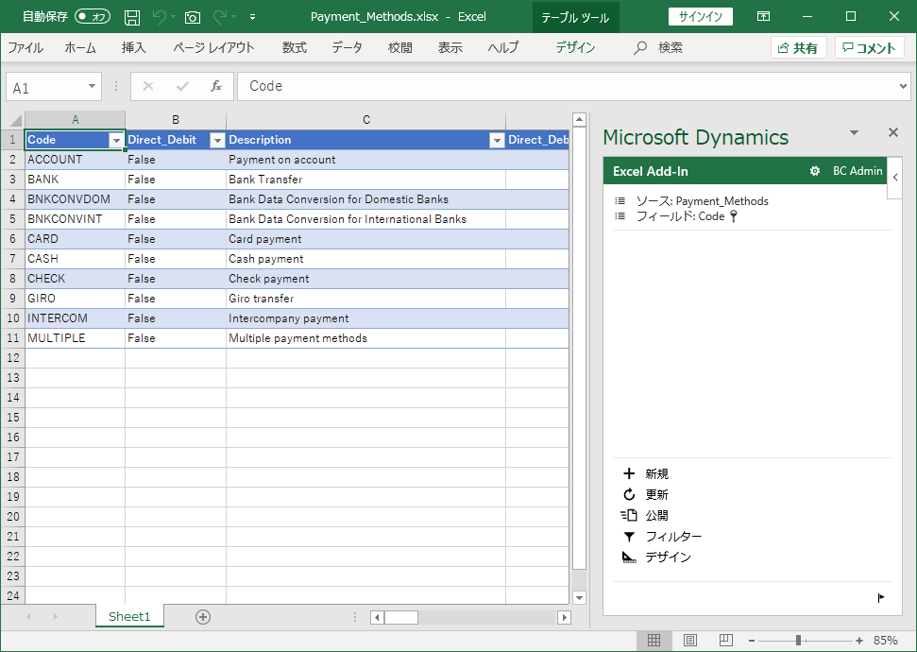This screenshot has width=917, height=652.
Task: Click the camera screenshot icon
Action: 193,17
